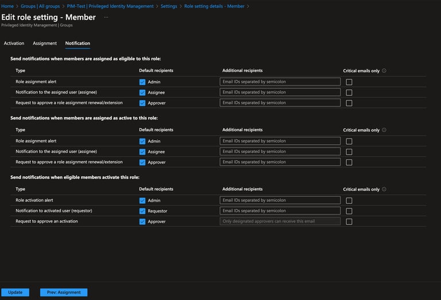Enable critical emails only for eligible assignee notification

click(349, 93)
